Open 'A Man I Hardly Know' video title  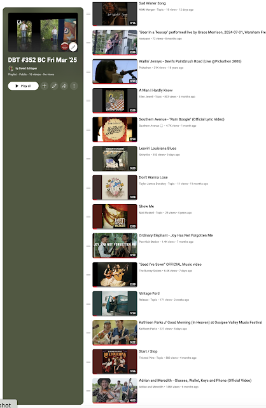tap(156, 91)
